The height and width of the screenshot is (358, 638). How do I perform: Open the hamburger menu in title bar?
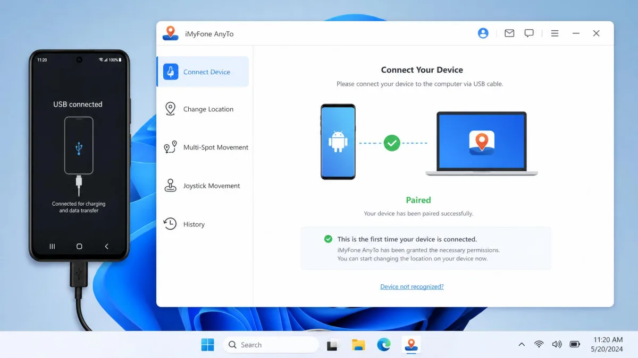click(555, 33)
